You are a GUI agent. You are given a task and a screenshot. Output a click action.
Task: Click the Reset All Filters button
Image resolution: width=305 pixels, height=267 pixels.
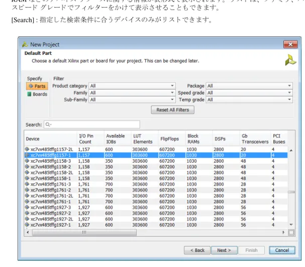coord(172,110)
